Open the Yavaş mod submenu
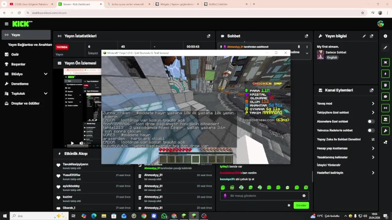Viewport: 392px width, 220px height. pos(346,104)
